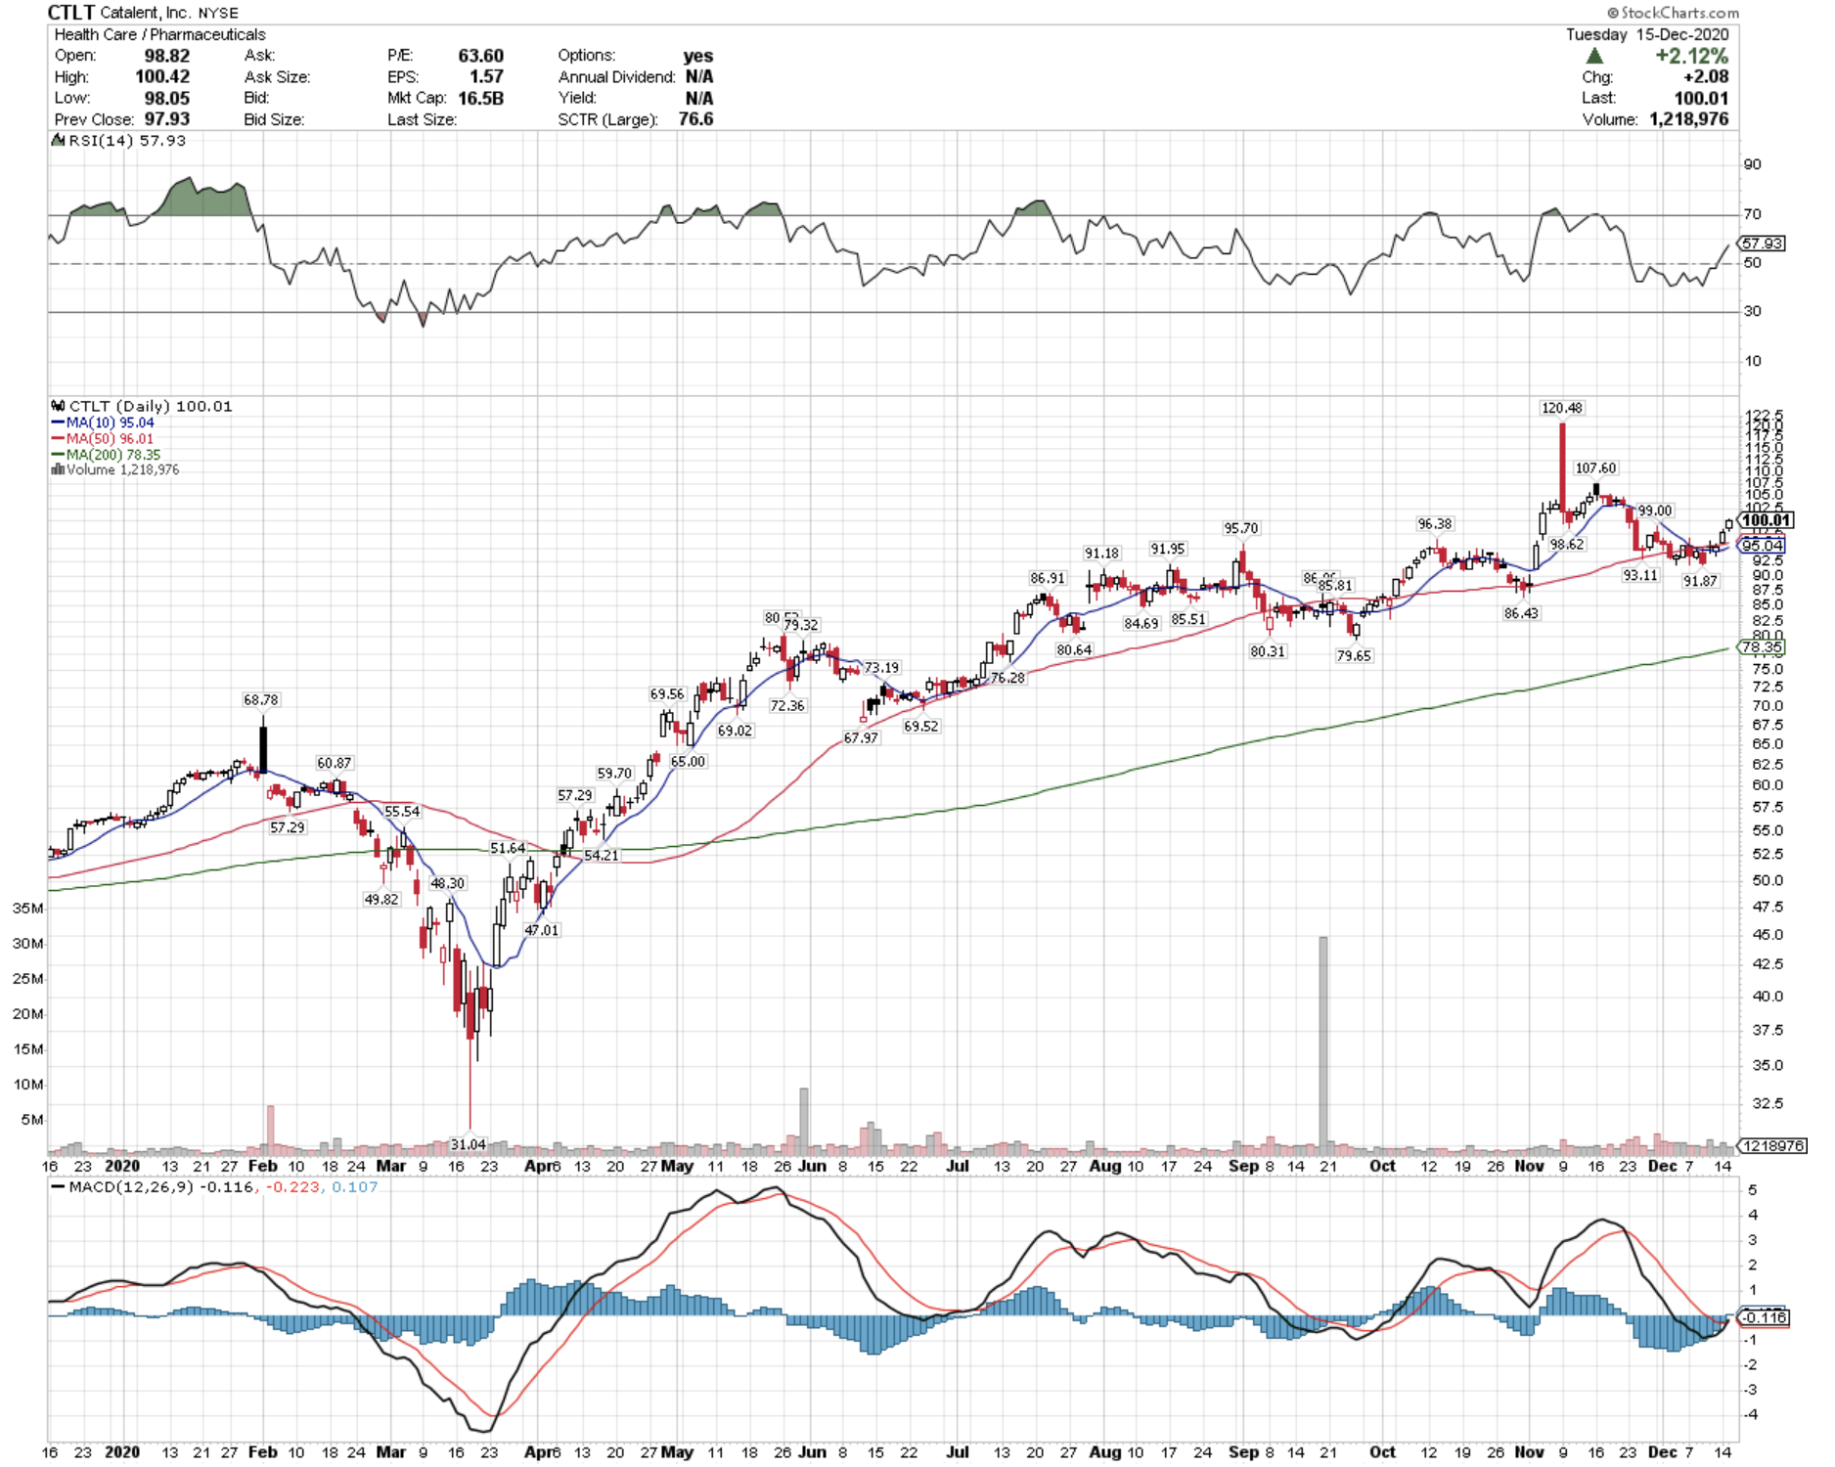The height and width of the screenshot is (1467, 1835).
Task: Click the 72.36 price label
Action: [x=787, y=705]
